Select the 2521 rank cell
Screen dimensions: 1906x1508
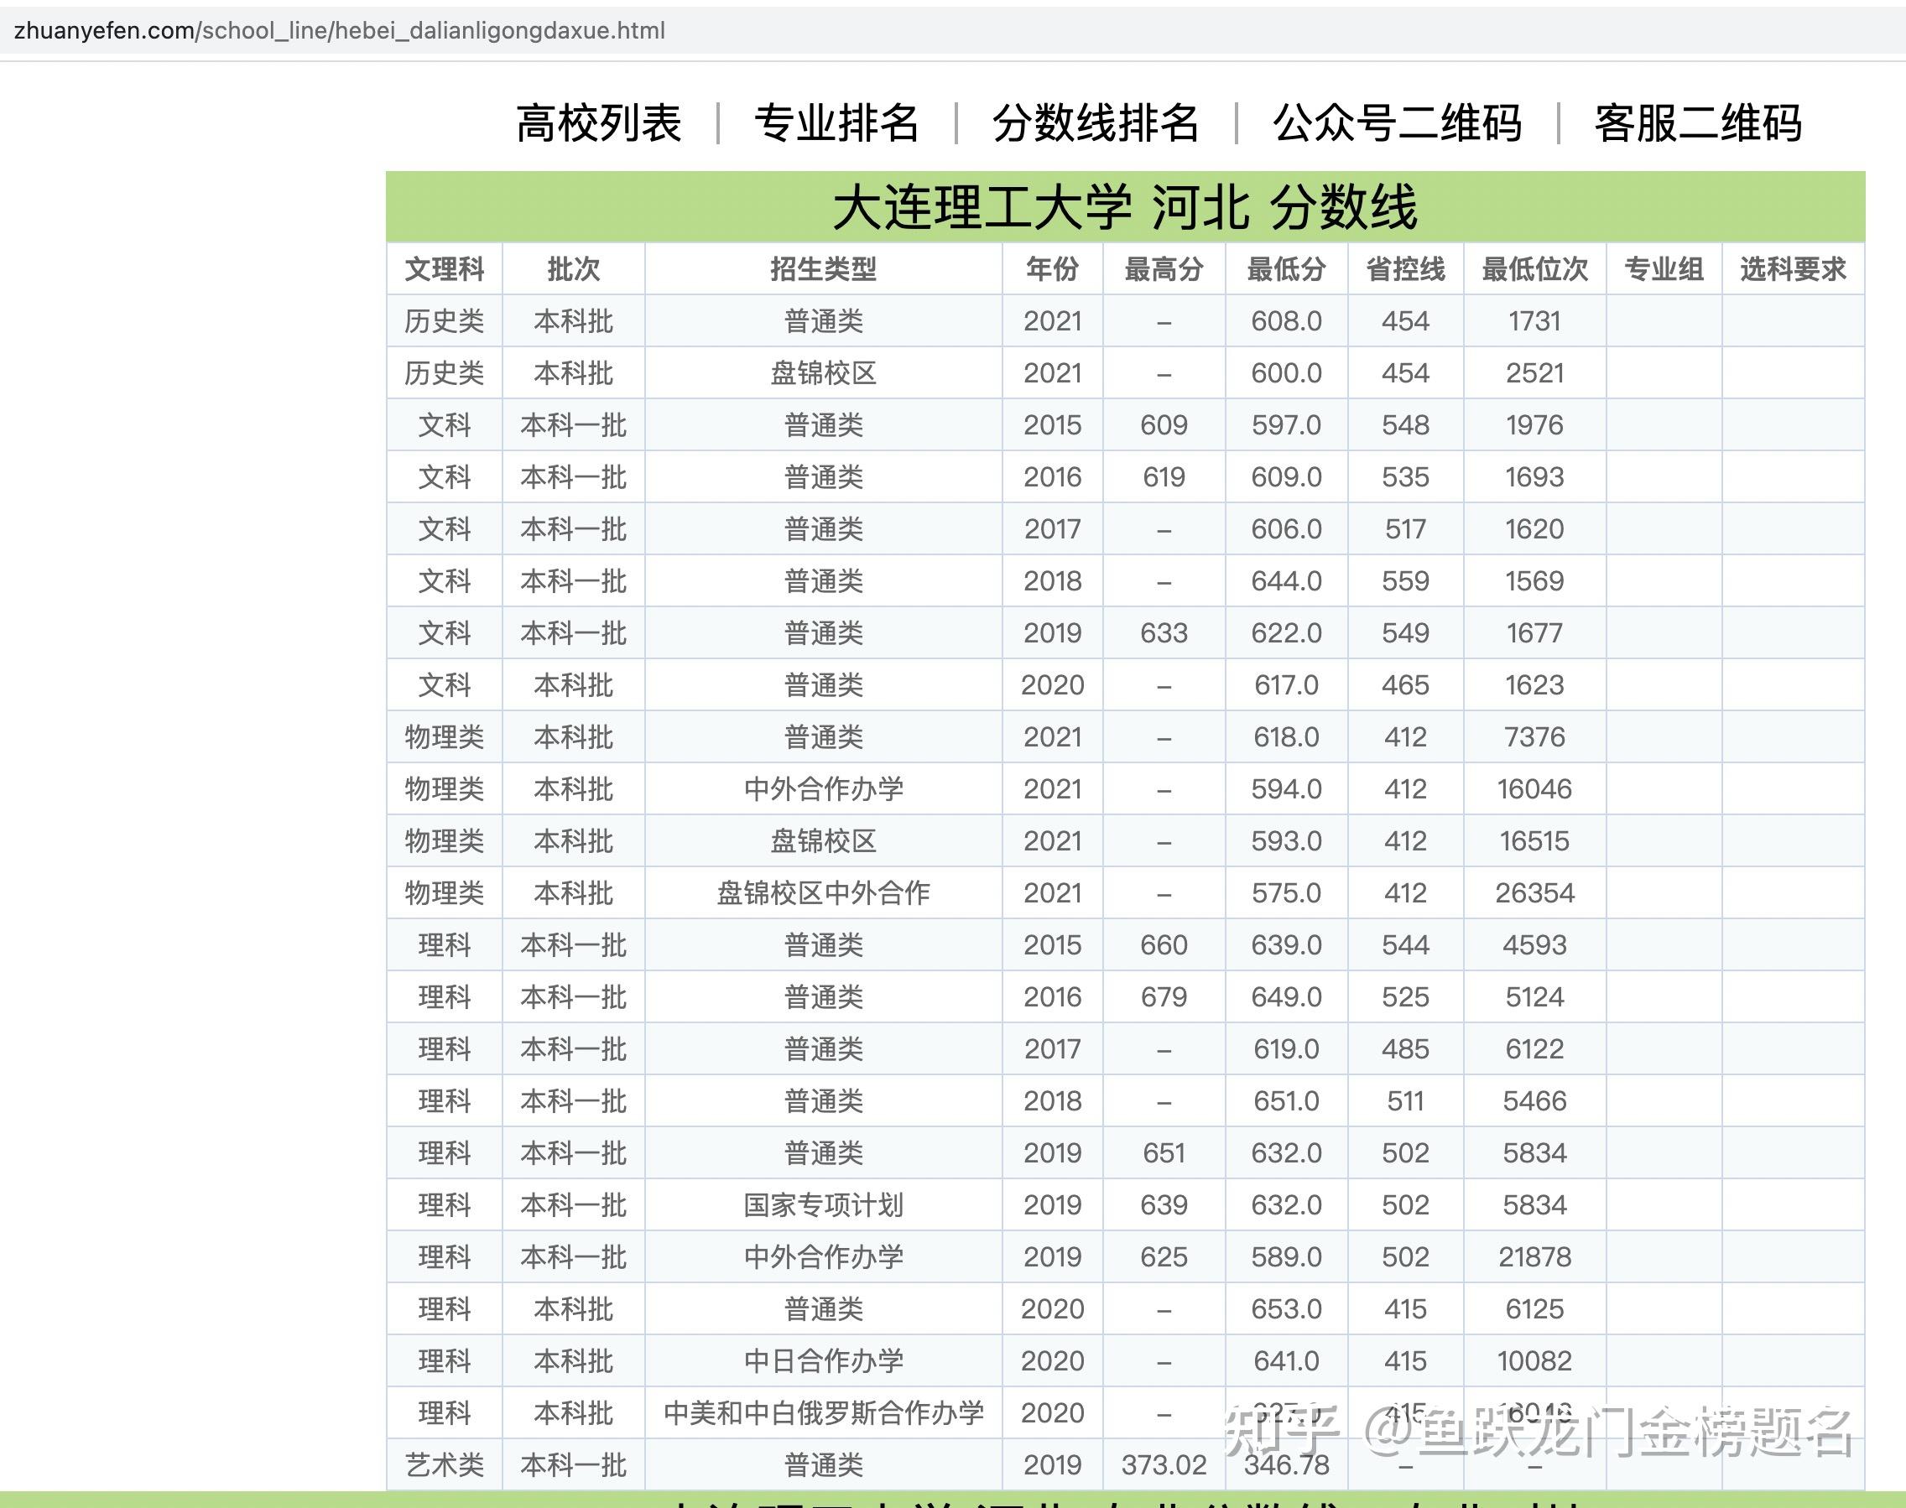(1534, 373)
